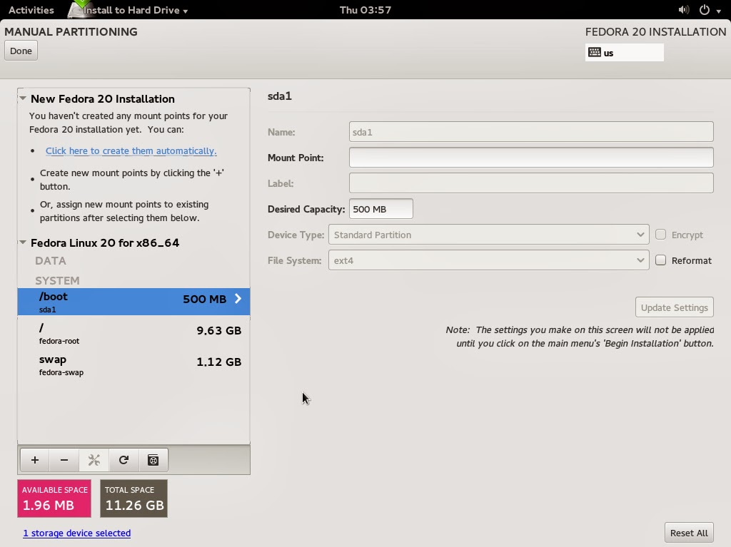Click the DATA category label

(x=51, y=260)
